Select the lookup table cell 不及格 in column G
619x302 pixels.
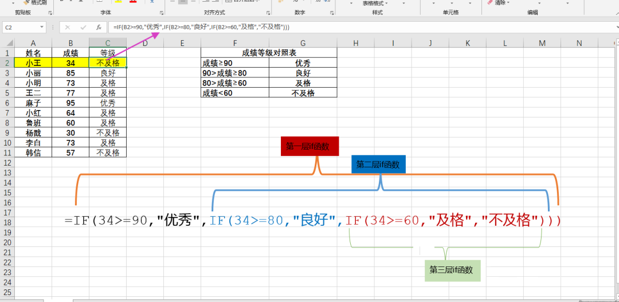pyautogui.click(x=303, y=92)
